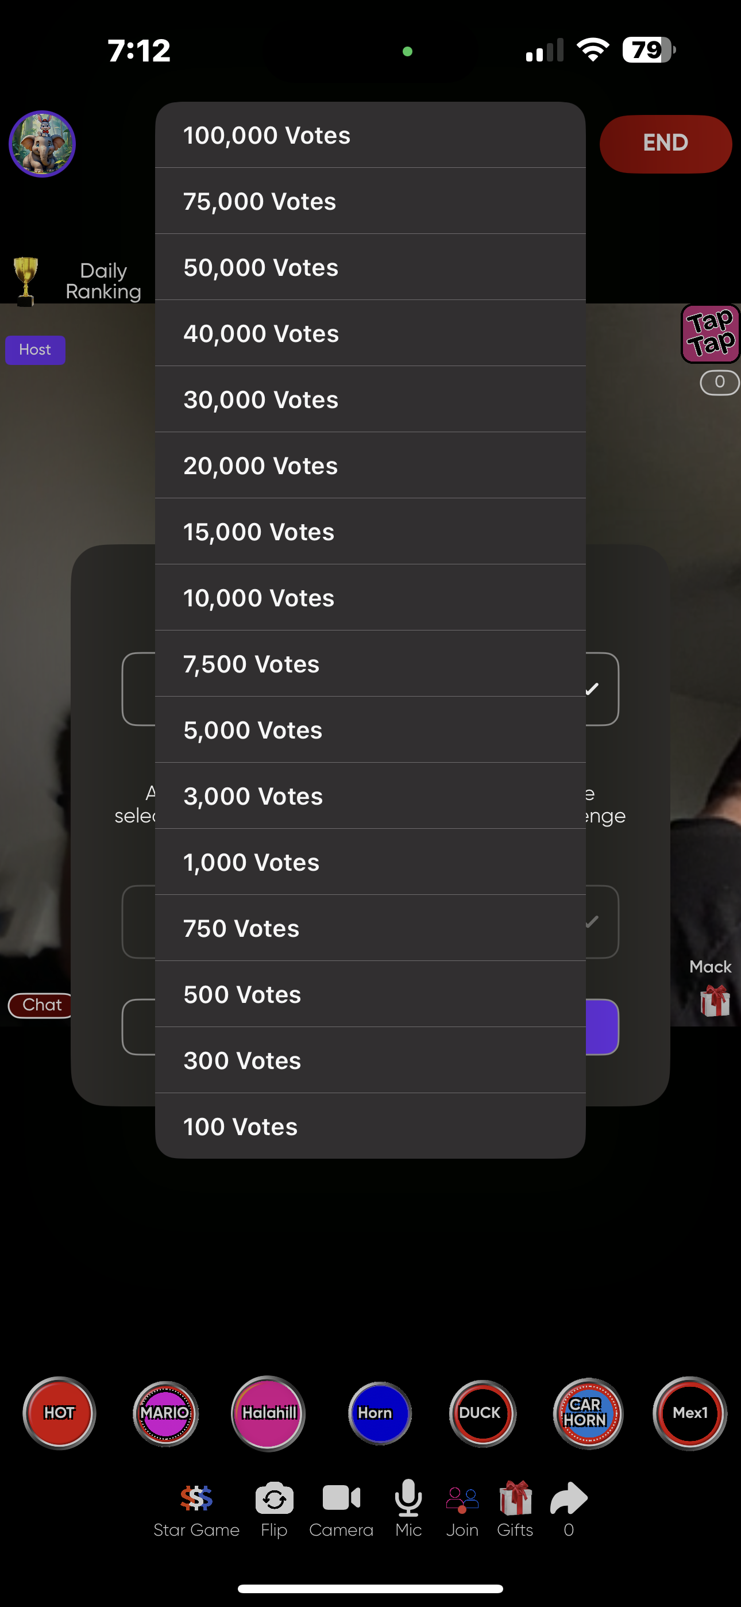Toggle the Camera on or off
This screenshot has height=1607, width=741.
pos(341,1498)
